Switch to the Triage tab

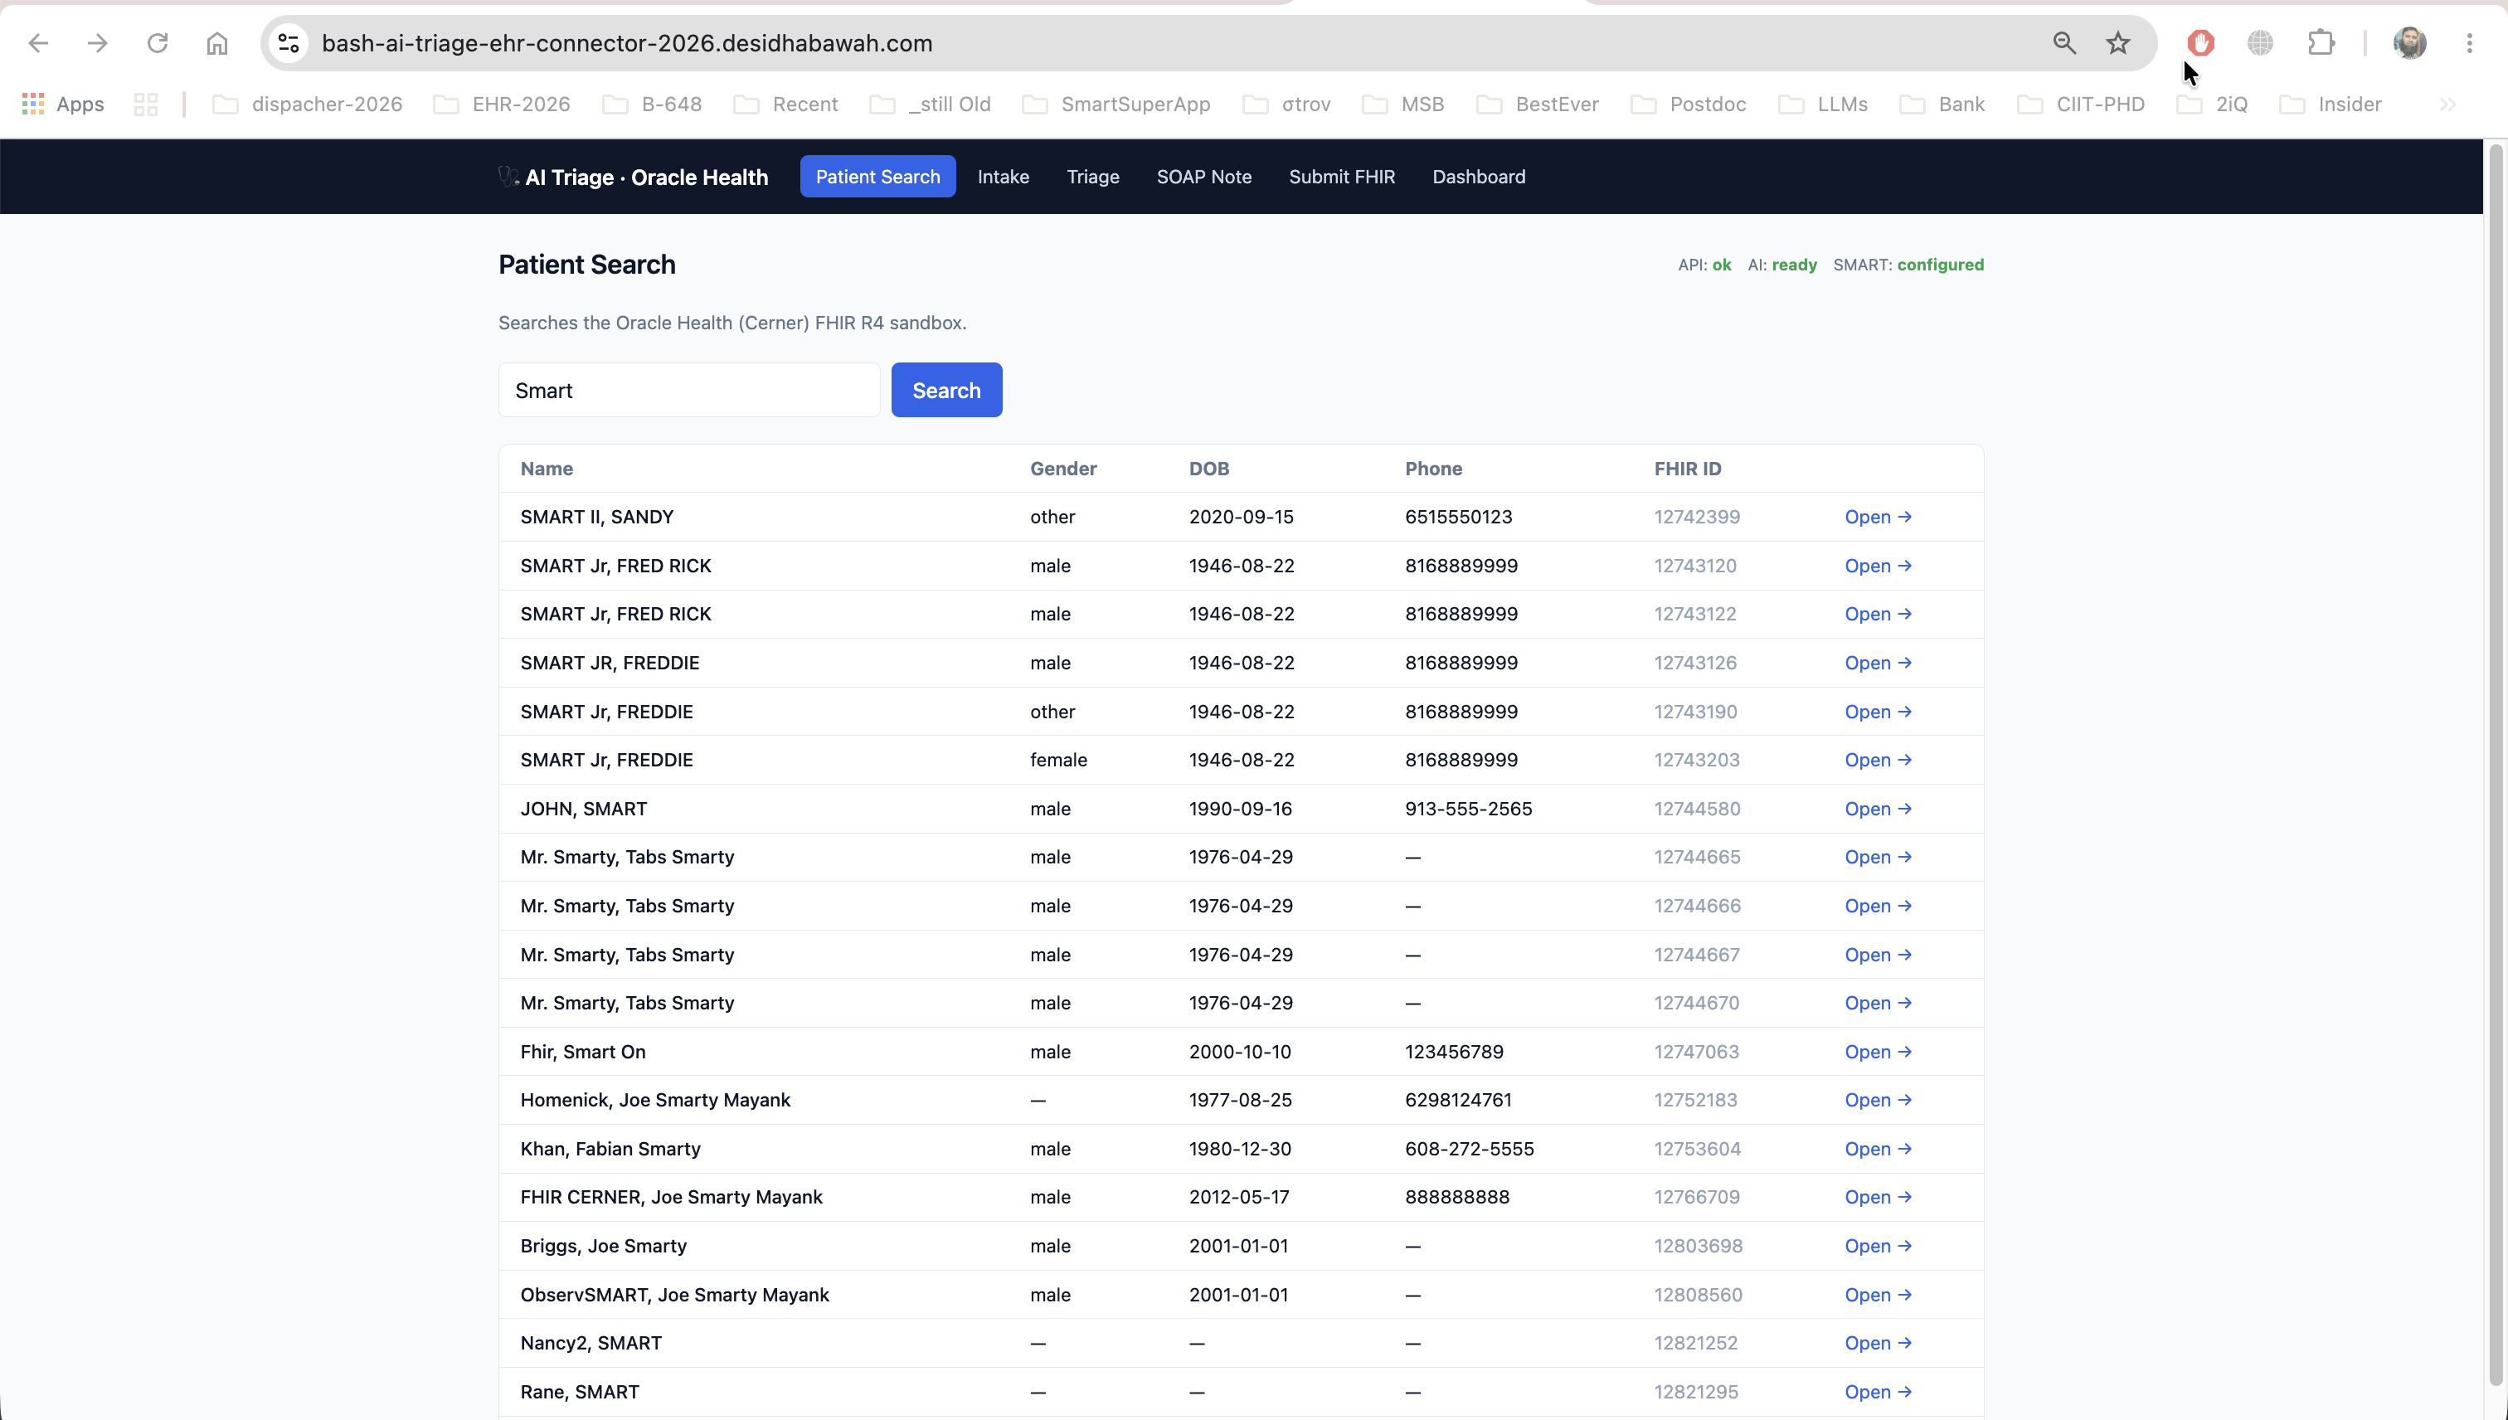(x=1093, y=177)
